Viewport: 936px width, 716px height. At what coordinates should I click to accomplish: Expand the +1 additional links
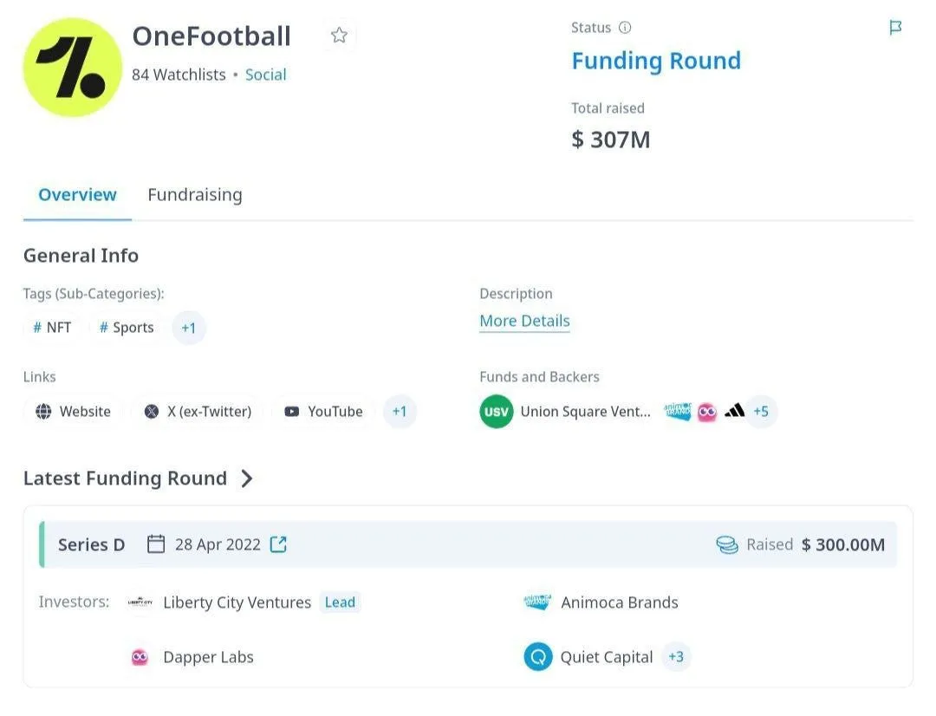pyautogui.click(x=400, y=412)
